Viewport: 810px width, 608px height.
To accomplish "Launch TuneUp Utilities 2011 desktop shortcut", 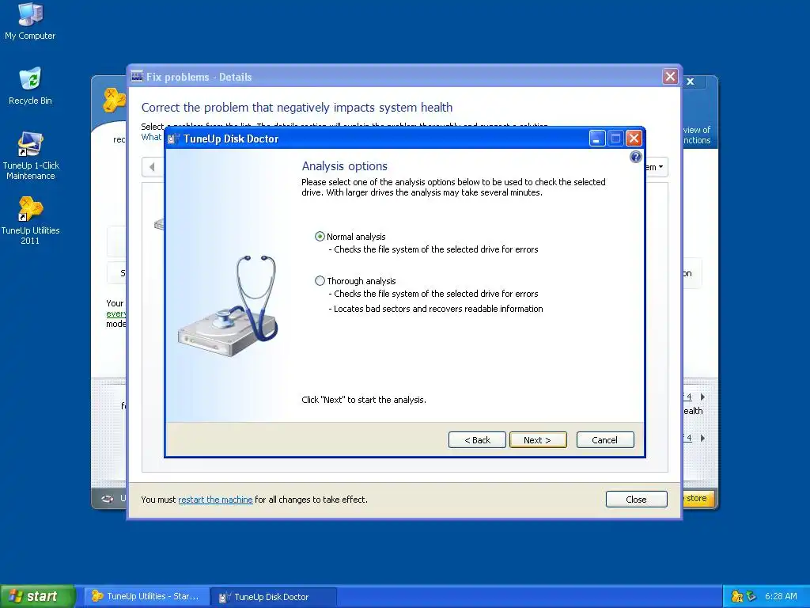I will pos(31,221).
